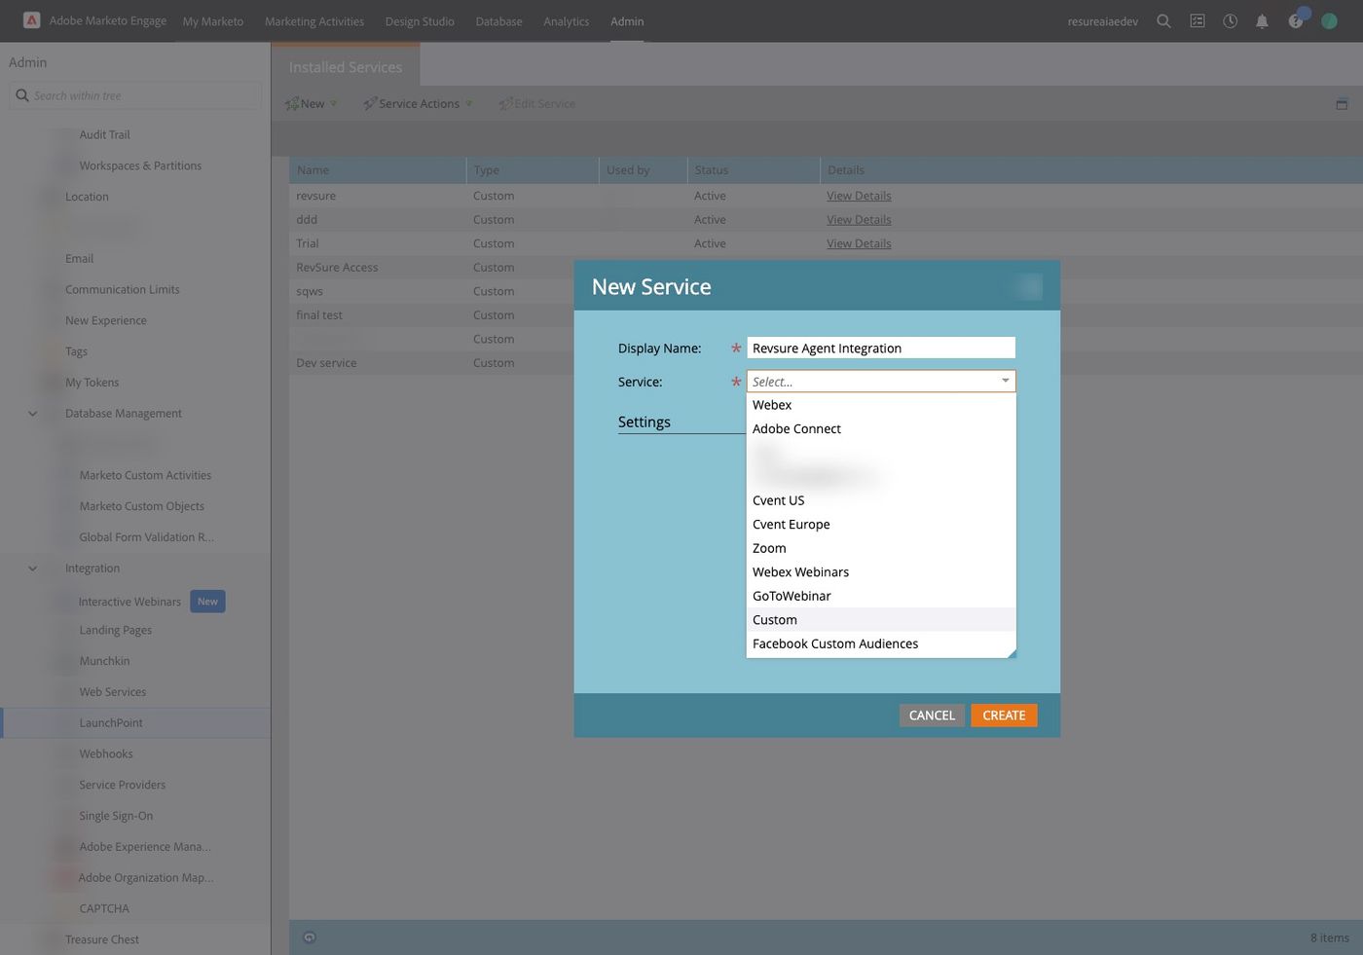This screenshot has width=1363, height=955.
Task: Open Interactive Webinars in the tree
Action: 129,602
